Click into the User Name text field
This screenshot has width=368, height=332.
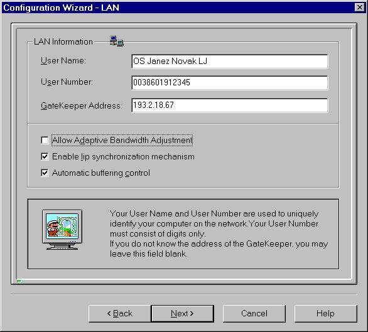click(x=230, y=62)
